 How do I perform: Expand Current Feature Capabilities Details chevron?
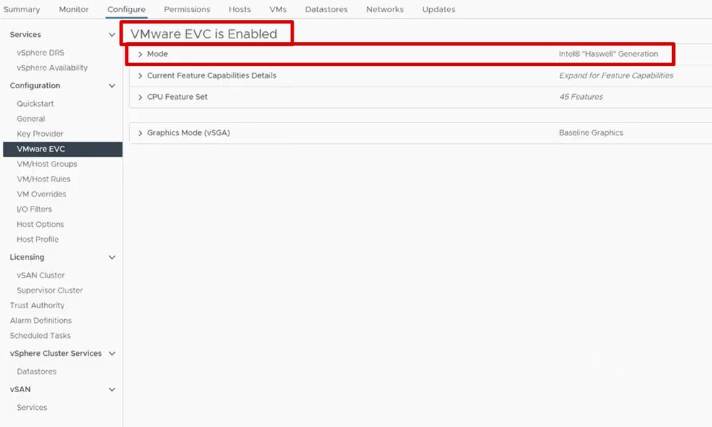140,75
